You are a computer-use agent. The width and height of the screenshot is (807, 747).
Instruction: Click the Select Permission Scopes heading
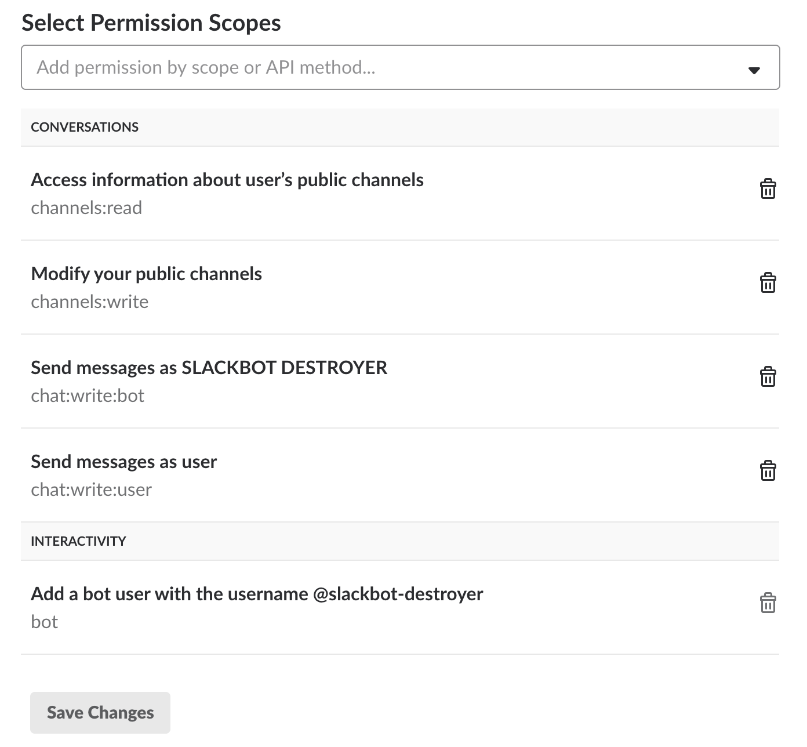click(x=151, y=23)
